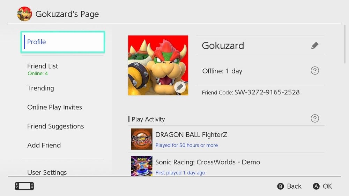This screenshot has height=196, width=349.
Task: Click the large Bowser profile image
Action: [154, 63]
